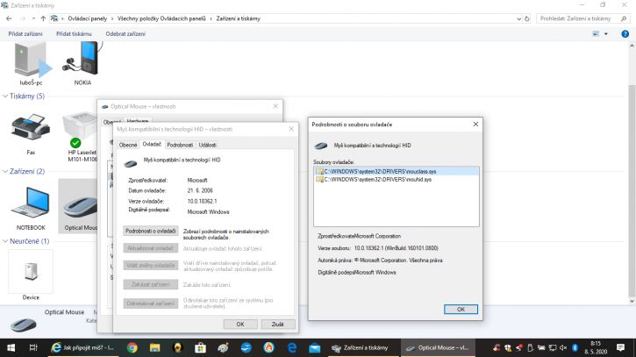Click OK in Podrobnosti o souboru ovladače
636x357 pixels.
tap(461, 309)
